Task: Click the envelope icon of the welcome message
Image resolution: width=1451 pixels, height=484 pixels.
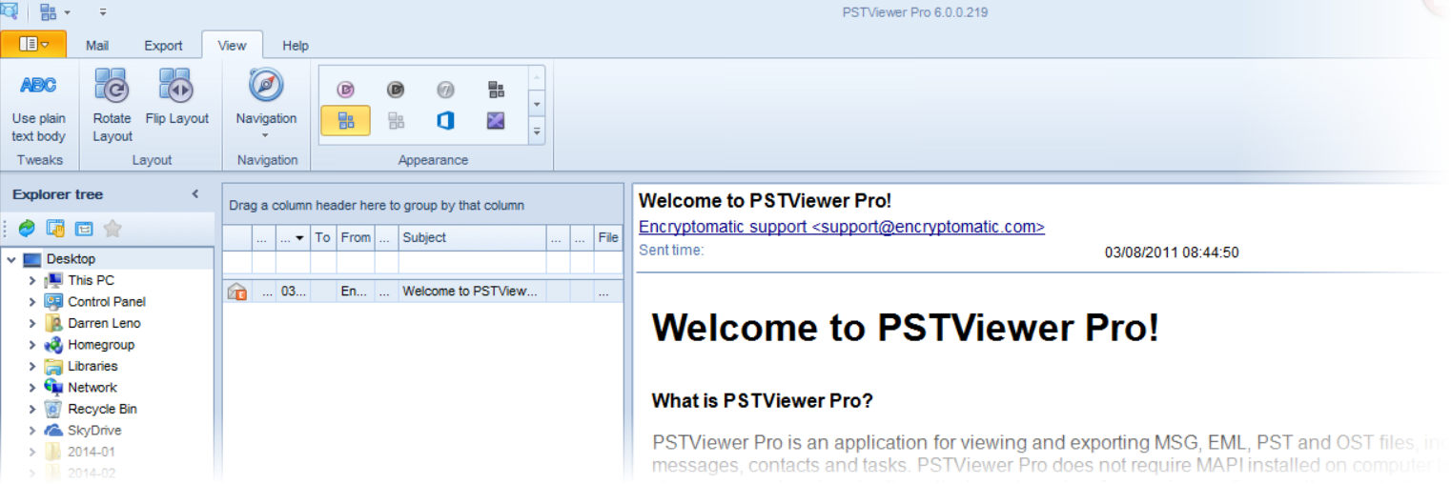Action: tap(237, 292)
